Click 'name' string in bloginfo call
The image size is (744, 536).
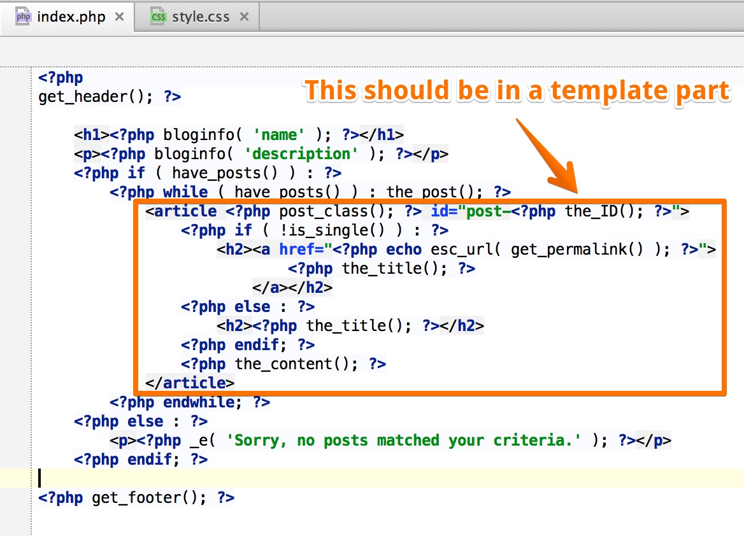pos(279,135)
